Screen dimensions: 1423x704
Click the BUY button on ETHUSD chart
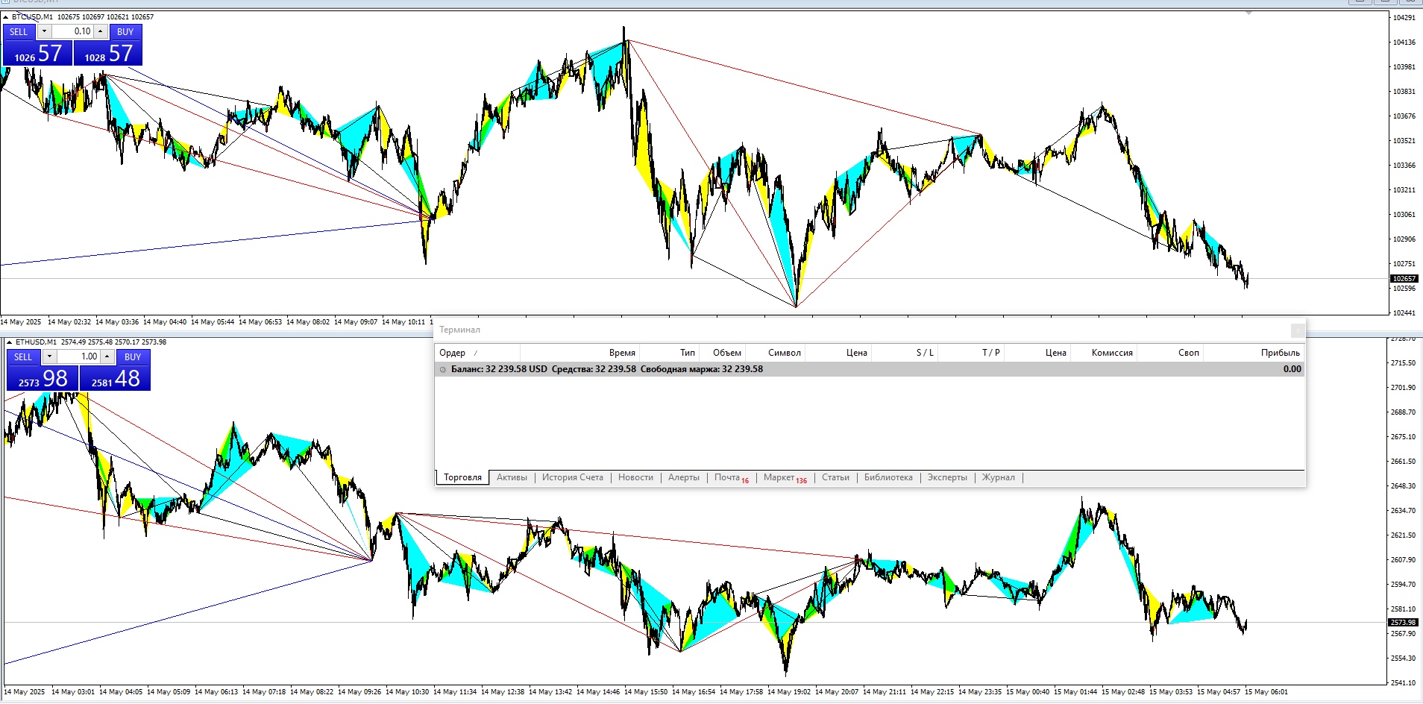coord(133,356)
